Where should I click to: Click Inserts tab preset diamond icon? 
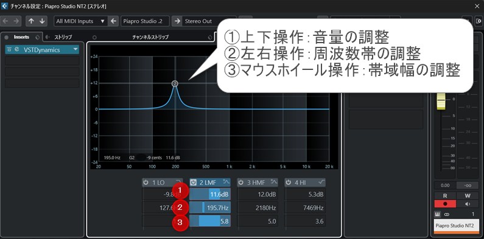tap(38, 37)
